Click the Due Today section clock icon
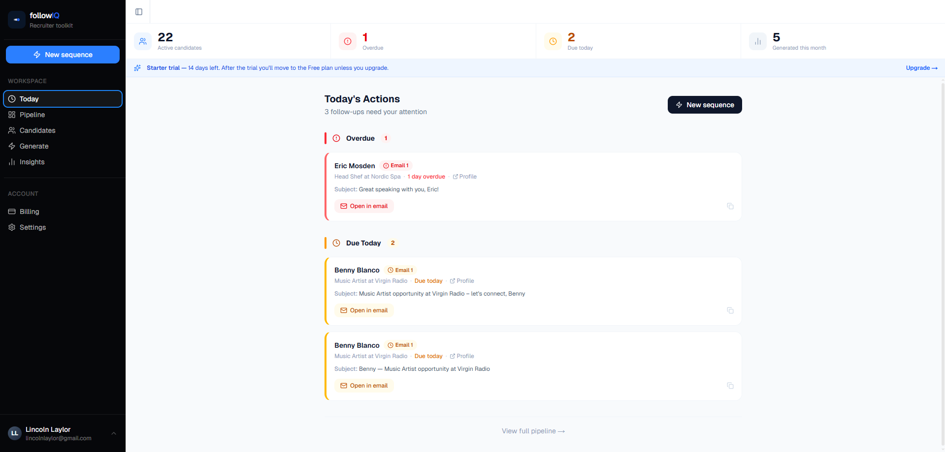Viewport: 945px width, 452px height. tap(336, 243)
